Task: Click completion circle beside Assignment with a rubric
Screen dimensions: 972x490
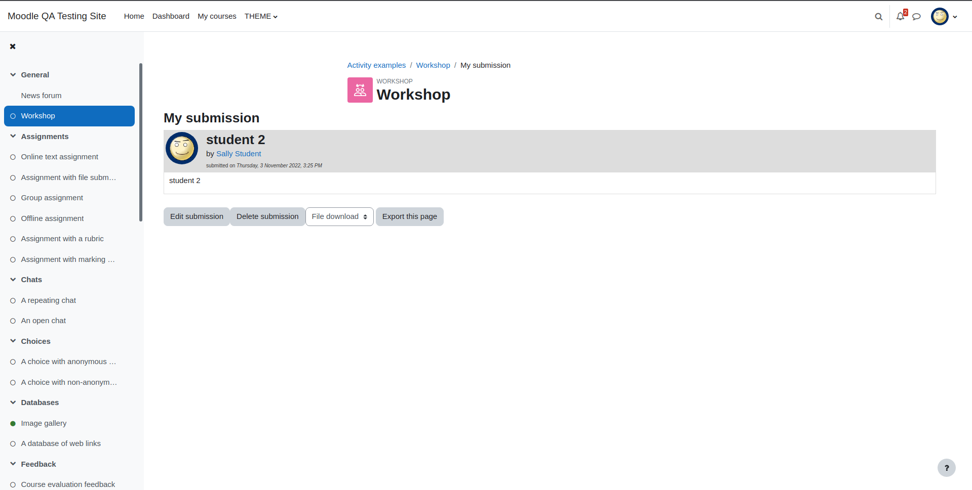Action: tap(13, 239)
